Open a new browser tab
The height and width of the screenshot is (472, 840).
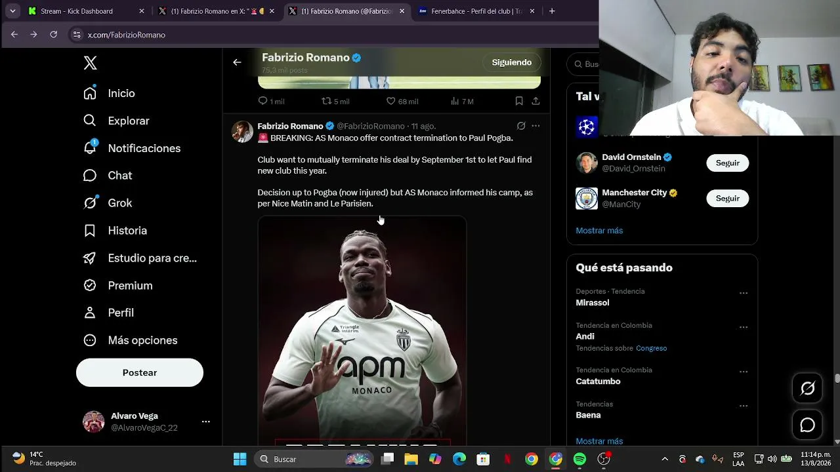552,11
